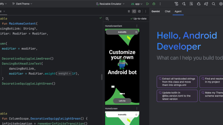Open the app run configuration dropdown
The height and width of the screenshot is (125, 223).
click(x=137, y=4)
